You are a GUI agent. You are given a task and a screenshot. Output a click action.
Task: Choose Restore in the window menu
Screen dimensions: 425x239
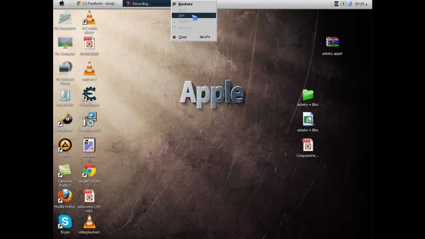click(x=194, y=4)
